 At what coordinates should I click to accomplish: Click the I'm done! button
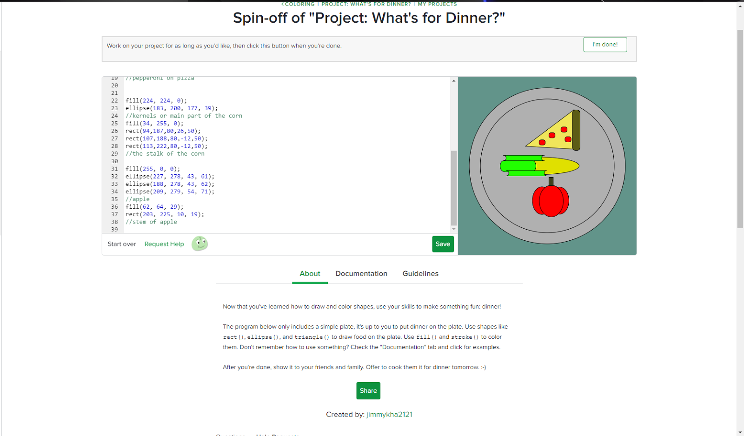[x=604, y=44]
